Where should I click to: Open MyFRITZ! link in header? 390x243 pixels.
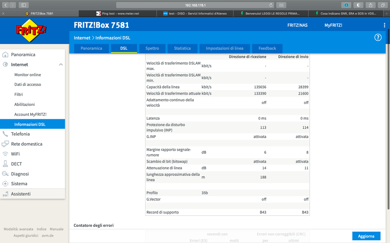point(333,25)
